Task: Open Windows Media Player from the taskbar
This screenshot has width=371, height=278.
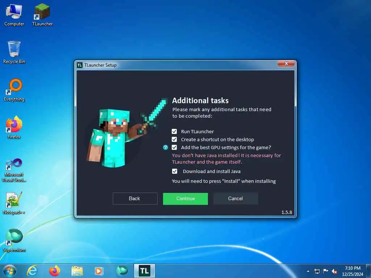Action: coord(99,271)
